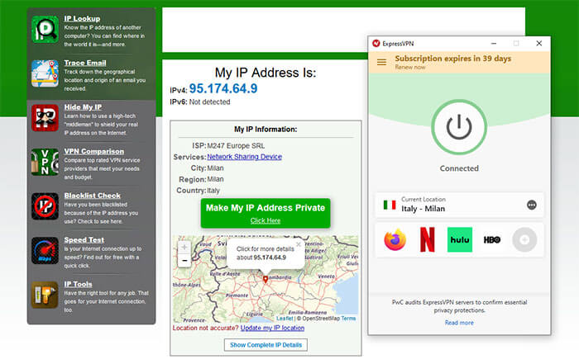This screenshot has width=579, height=364.
Task: Click the Show Complete IP Details button
Action: (266, 345)
